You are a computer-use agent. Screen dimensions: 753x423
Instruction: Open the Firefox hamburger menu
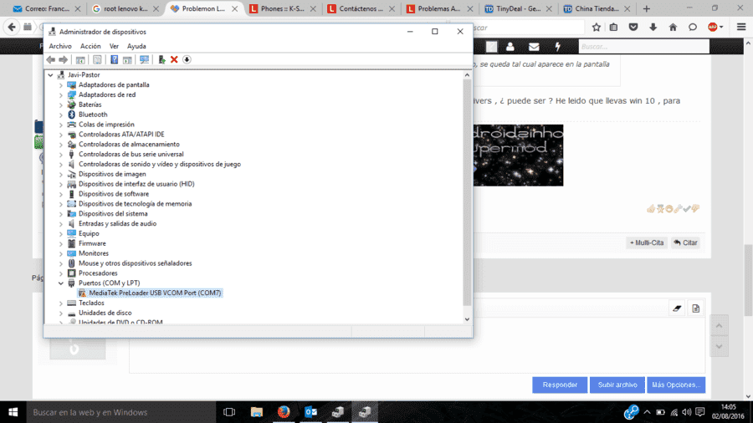pyautogui.click(x=741, y=28)
